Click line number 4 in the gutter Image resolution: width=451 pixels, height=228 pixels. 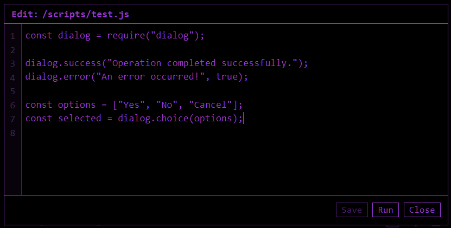[x=12, y=77]
